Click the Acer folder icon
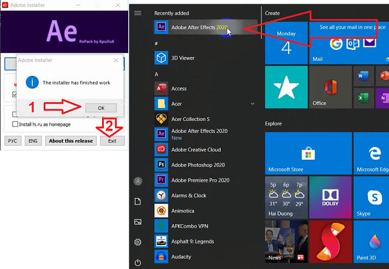This screenshot has width=389, height=269. pyautogui.click(x=161, y=104)
